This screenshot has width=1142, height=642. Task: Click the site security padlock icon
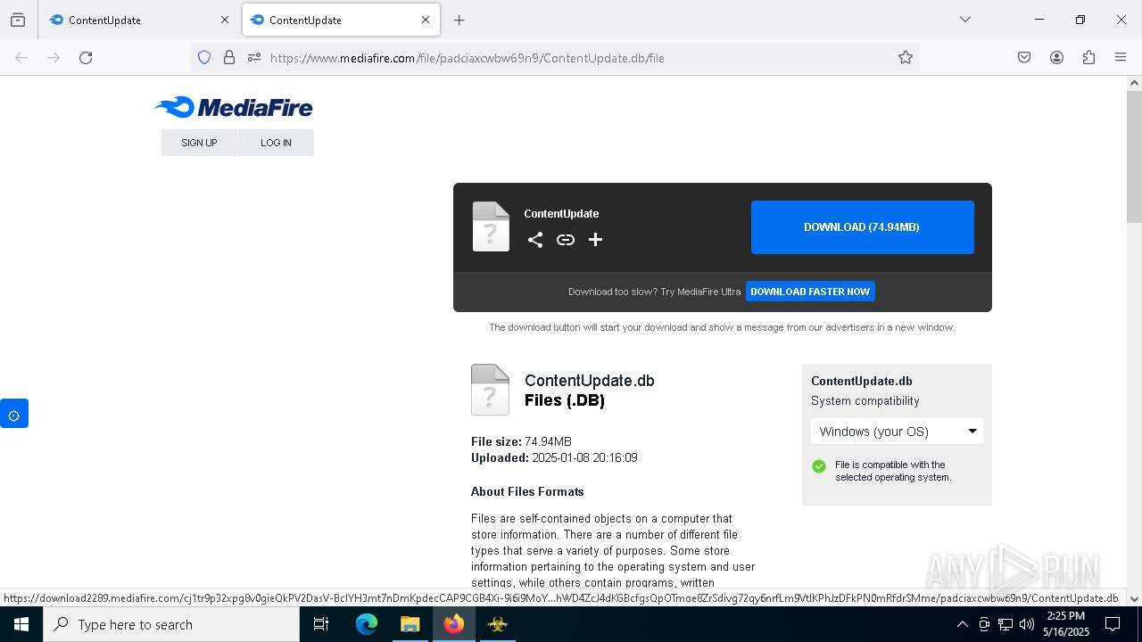(229, 58)
